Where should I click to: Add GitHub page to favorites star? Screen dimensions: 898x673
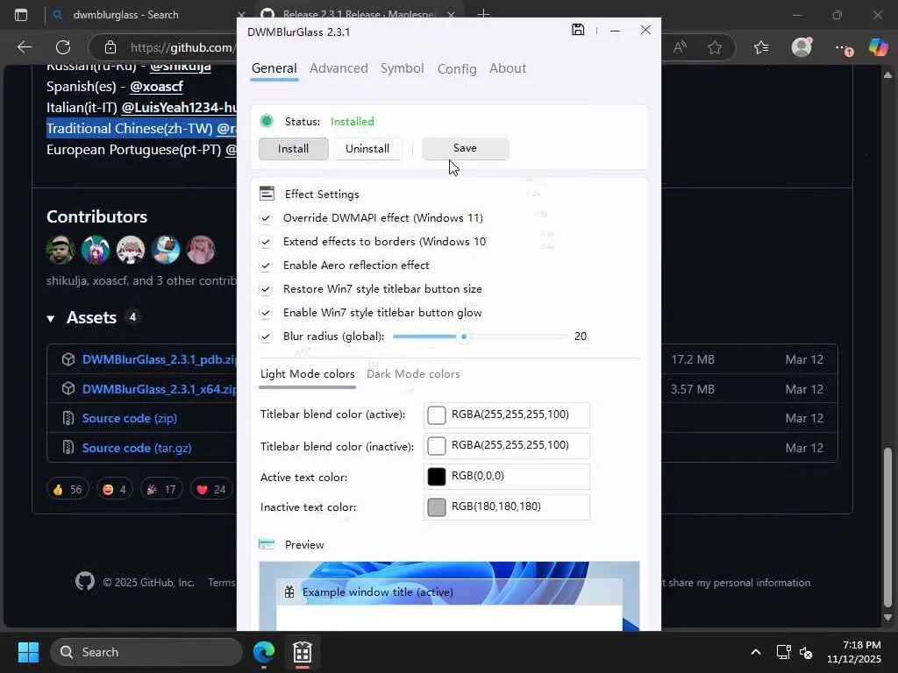[714, 47]
